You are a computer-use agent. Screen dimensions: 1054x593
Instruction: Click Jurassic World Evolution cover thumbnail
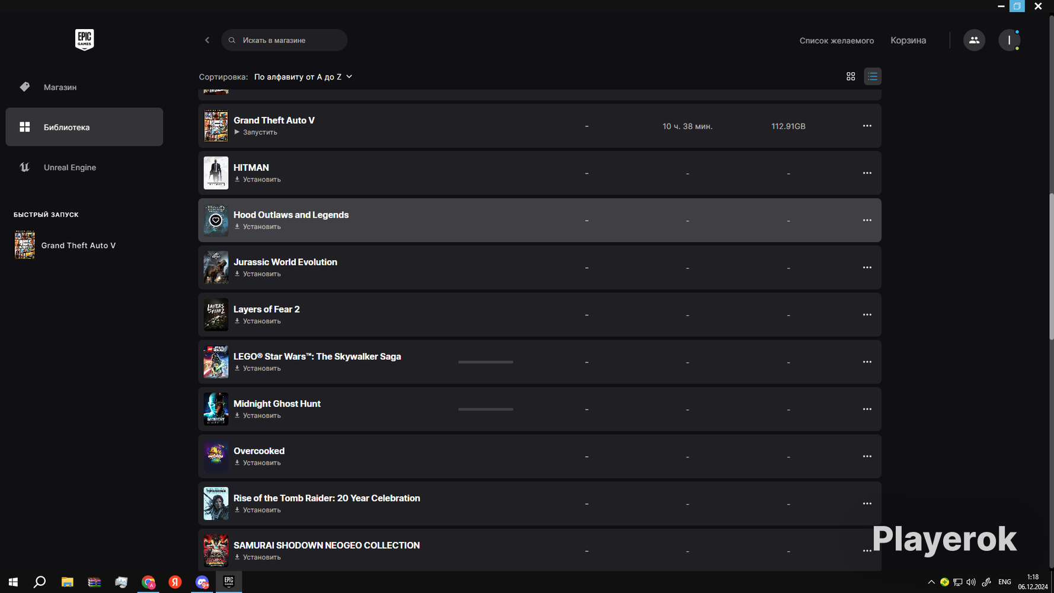pyautogui.click(x=216, y=267)
